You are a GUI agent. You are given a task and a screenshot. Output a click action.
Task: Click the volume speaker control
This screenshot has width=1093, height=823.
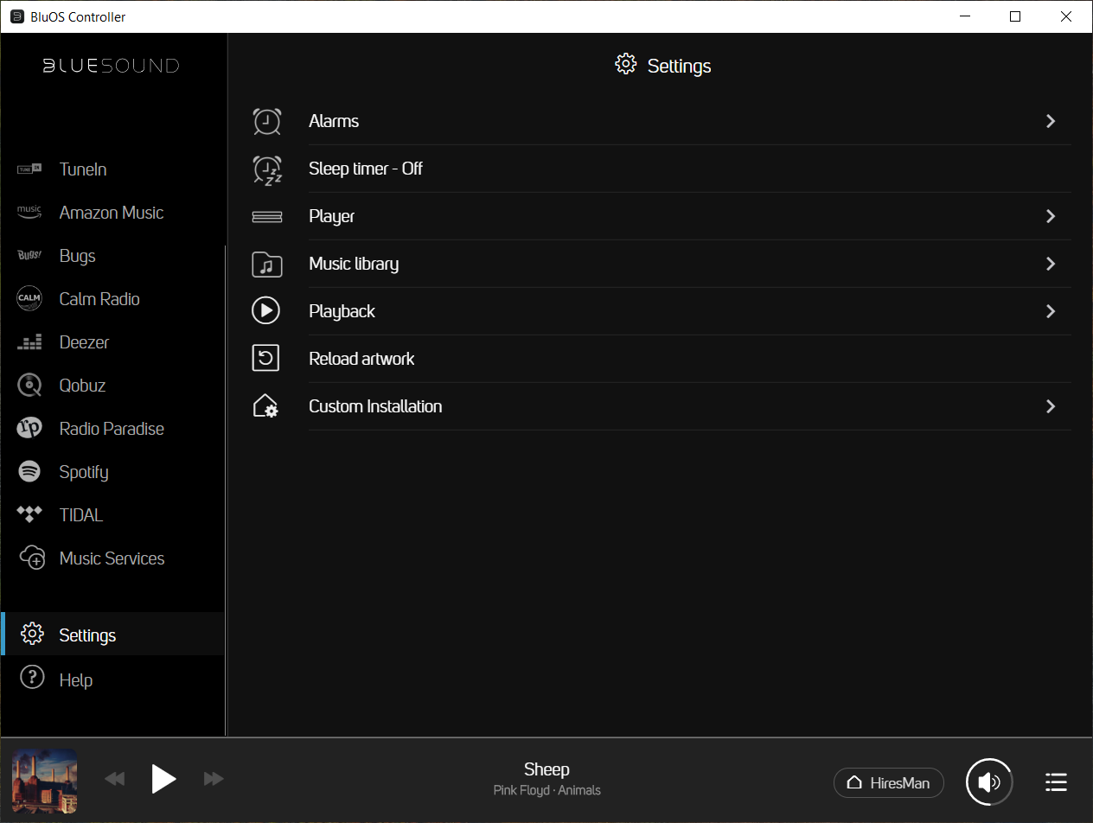(989, 782)
